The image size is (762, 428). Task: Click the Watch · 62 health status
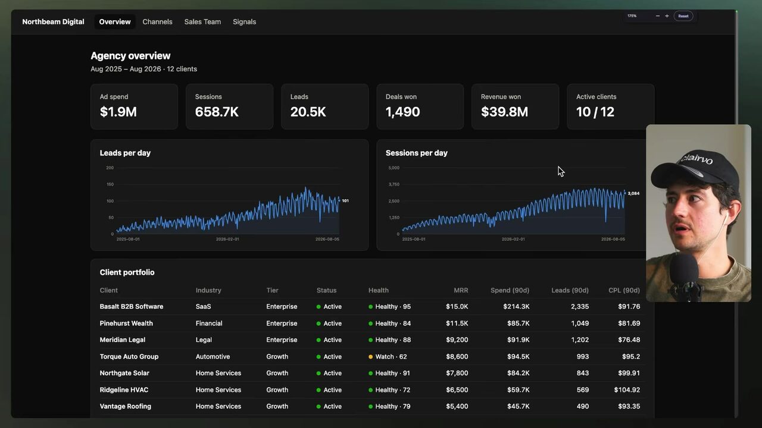tap(388, 357)
